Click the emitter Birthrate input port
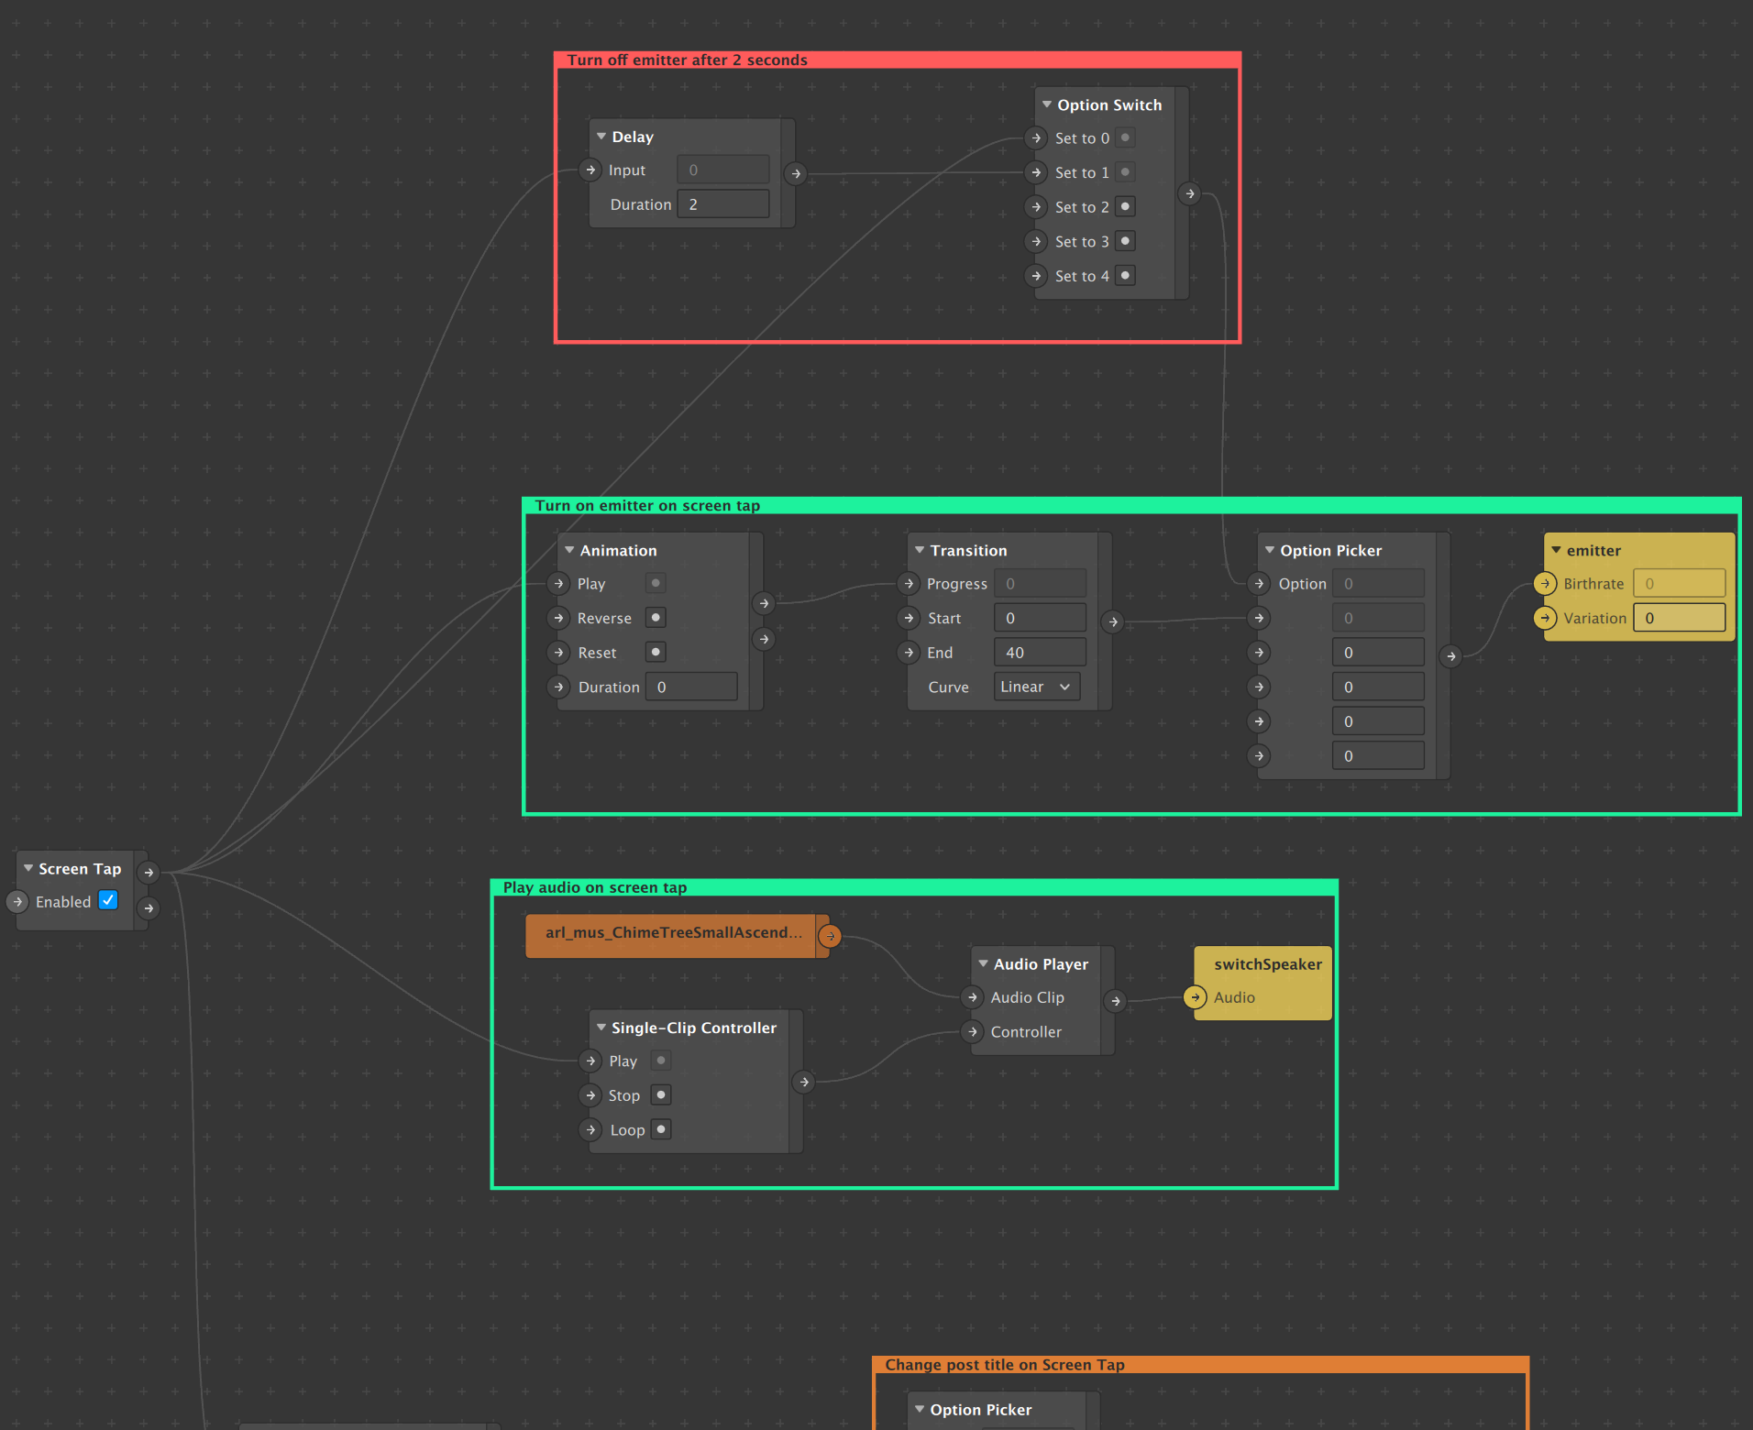 click(x=1545, y=584)
